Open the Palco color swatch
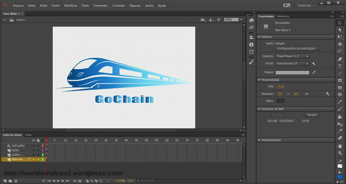 [280, 101]
